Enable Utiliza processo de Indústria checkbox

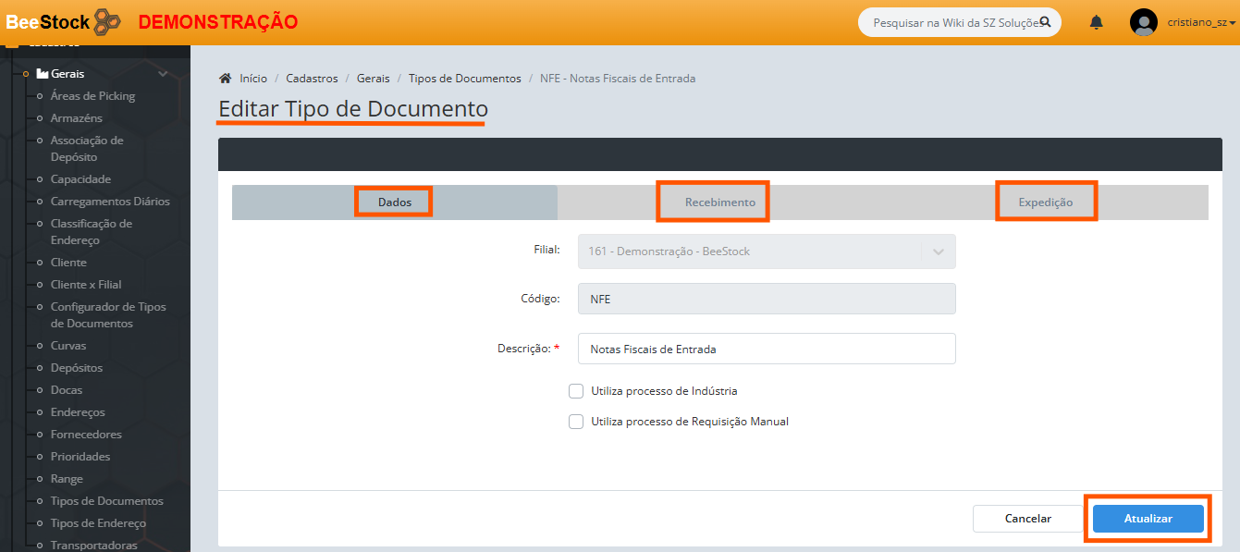point(576,391)
